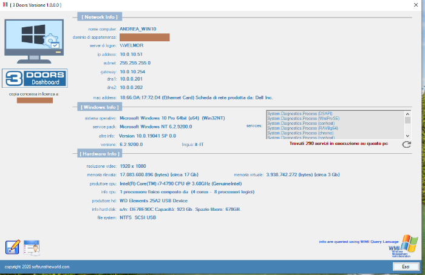The image size is (425, 275).
Task: Click lingua it-IT value
Action: (x=199, y=145)
